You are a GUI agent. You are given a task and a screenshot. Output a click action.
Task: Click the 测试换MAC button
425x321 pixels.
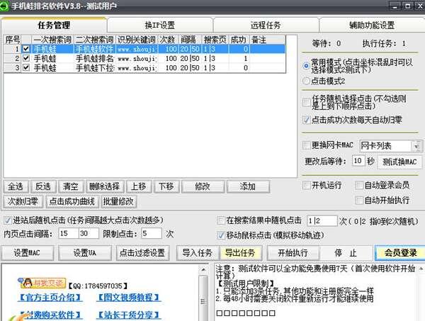(400, 162)
